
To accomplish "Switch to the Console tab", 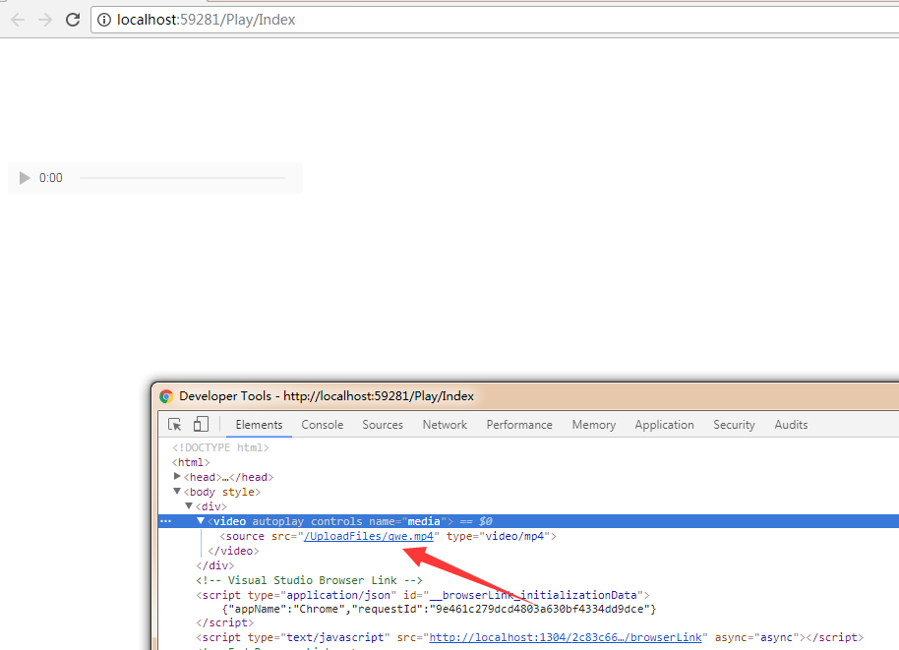I will 323,425.
